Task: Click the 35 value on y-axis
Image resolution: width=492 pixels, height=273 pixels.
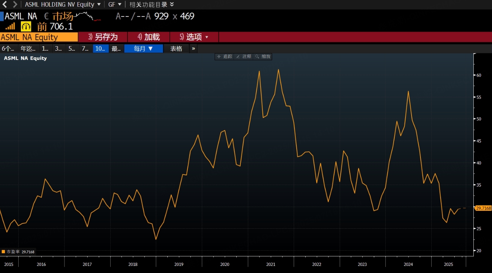Action: click(x=479, y=185)
